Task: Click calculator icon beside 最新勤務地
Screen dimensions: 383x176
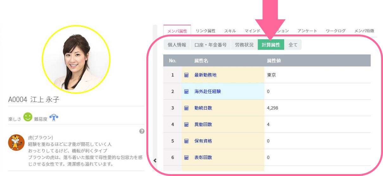Action: 186,75
